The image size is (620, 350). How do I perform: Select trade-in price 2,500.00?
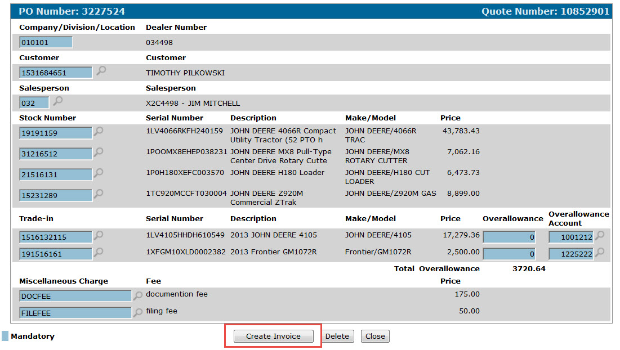point(463,252)
